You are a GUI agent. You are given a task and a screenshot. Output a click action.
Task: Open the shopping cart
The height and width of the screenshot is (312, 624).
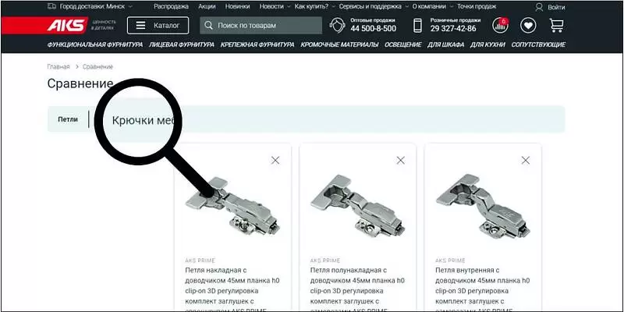pyautogui.click(x=556, y=26)
